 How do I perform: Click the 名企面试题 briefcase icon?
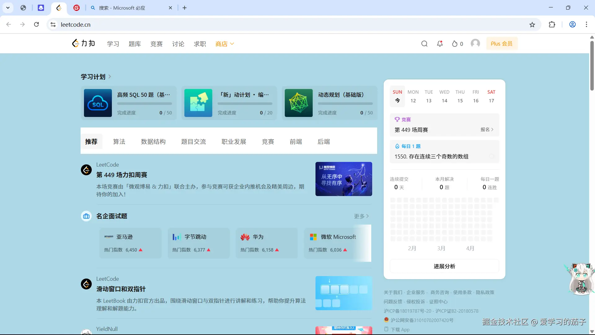[86, 216]
